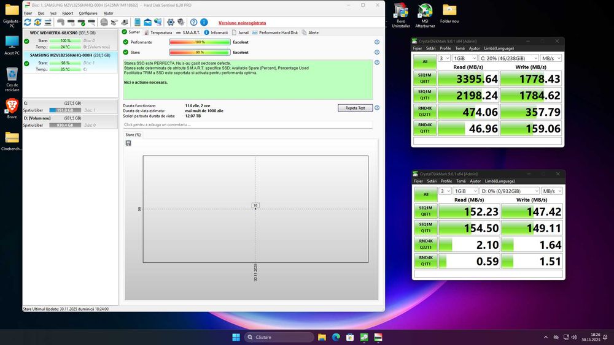Screen dimensions: 614x345
Task: Click the Performante 100 % gradient bar
Action: coord(200,42)
